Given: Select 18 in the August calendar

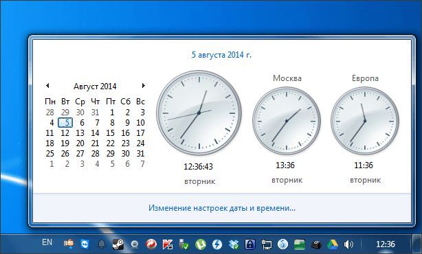Looking at the screenshot, I should [x=49, y=143].
